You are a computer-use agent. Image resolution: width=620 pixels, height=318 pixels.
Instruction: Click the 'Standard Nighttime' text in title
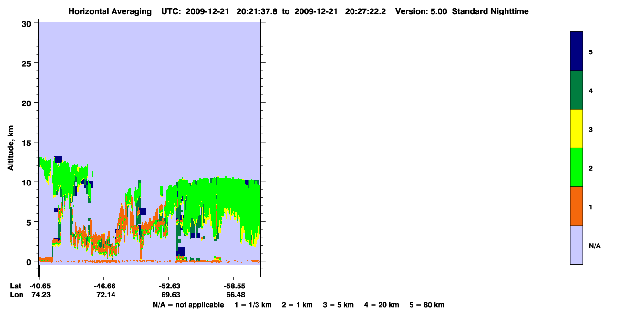click(x=490, y=11)
